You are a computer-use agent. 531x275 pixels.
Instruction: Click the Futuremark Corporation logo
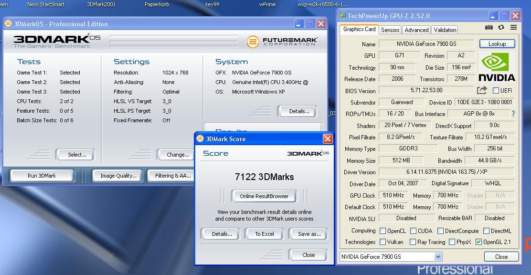(x=281, y=42)
